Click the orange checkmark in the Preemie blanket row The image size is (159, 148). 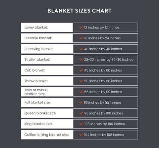pos(81,38)
